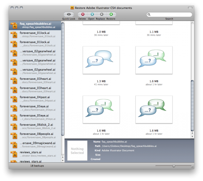This screenshot has width=203, height=181.
Task: Select foreversave_08people.ai in the sidebar
Action: click(x=35, y=136)
